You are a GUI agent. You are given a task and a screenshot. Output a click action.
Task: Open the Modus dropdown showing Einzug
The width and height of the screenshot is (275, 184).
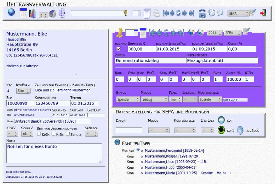pyautogui.click(x=154, y=99)
